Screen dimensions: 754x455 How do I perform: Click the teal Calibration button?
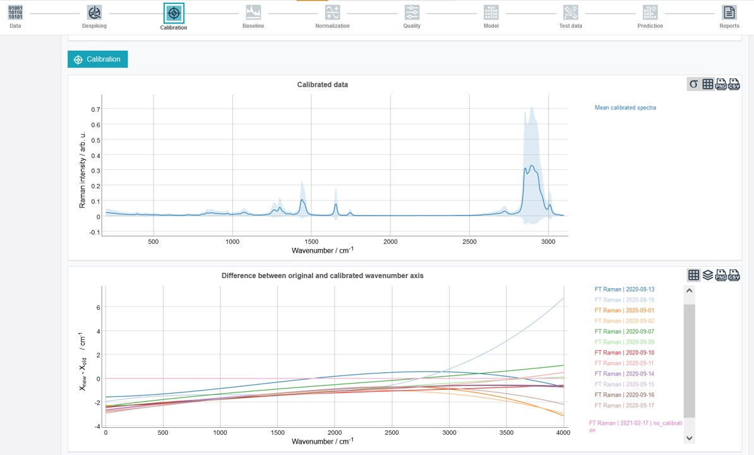(98, 59)
